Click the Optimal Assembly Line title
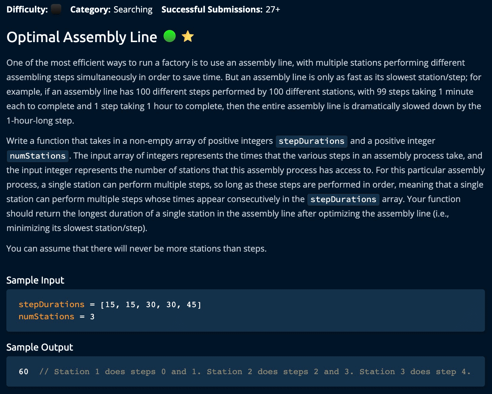 coord(82,37)
